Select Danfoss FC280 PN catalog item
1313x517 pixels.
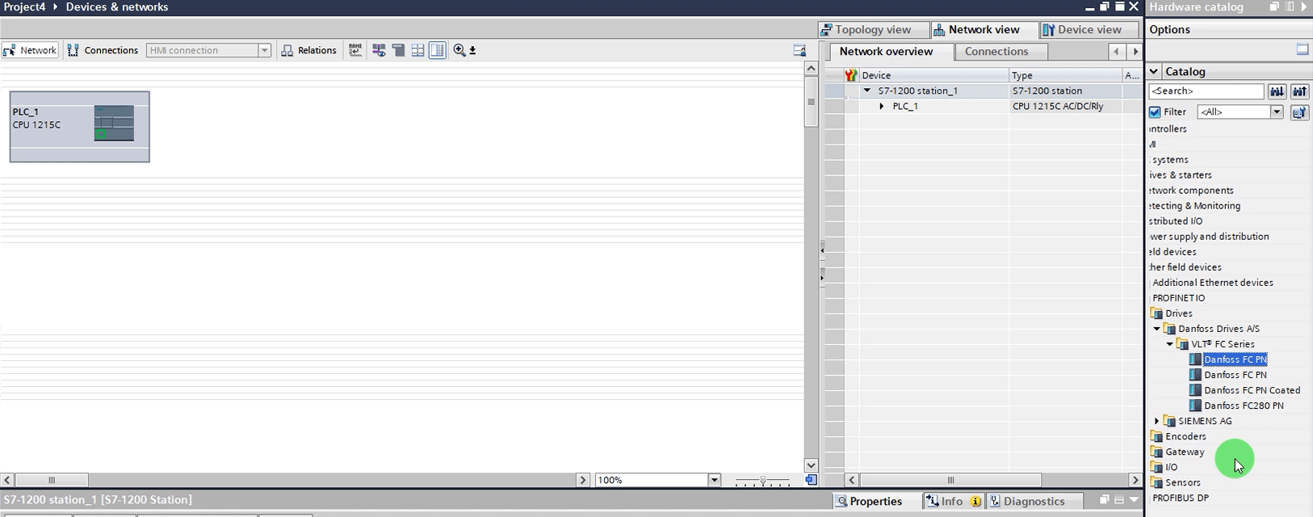tap(1243, 406)
